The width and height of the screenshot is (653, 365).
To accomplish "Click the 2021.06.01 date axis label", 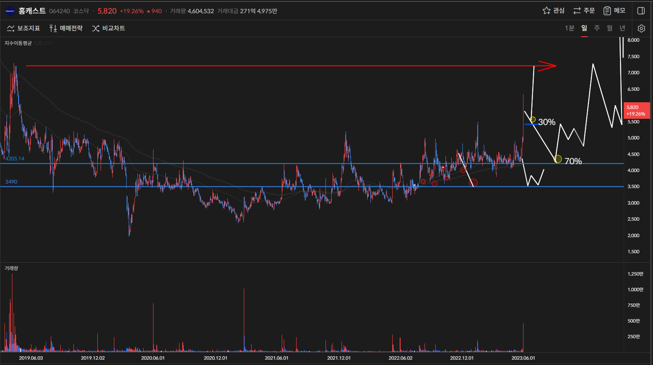I will 276,358.
